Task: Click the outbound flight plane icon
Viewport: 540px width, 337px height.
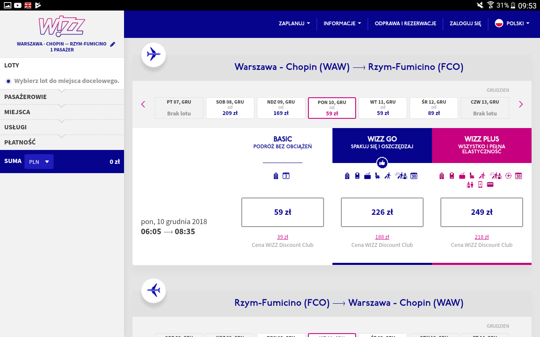Action: [154, 54]
